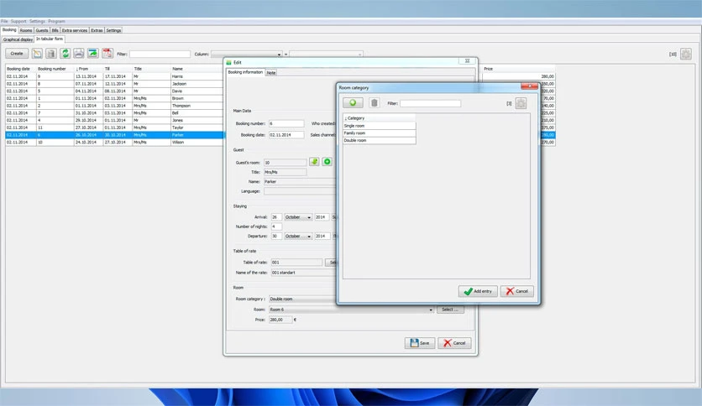Open the Support menu
This screenshot has height=406, width=702.
(18, 21)
